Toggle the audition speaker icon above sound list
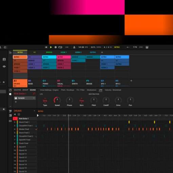This screenshot has width=173, height=173. click(x=15, y=115)
